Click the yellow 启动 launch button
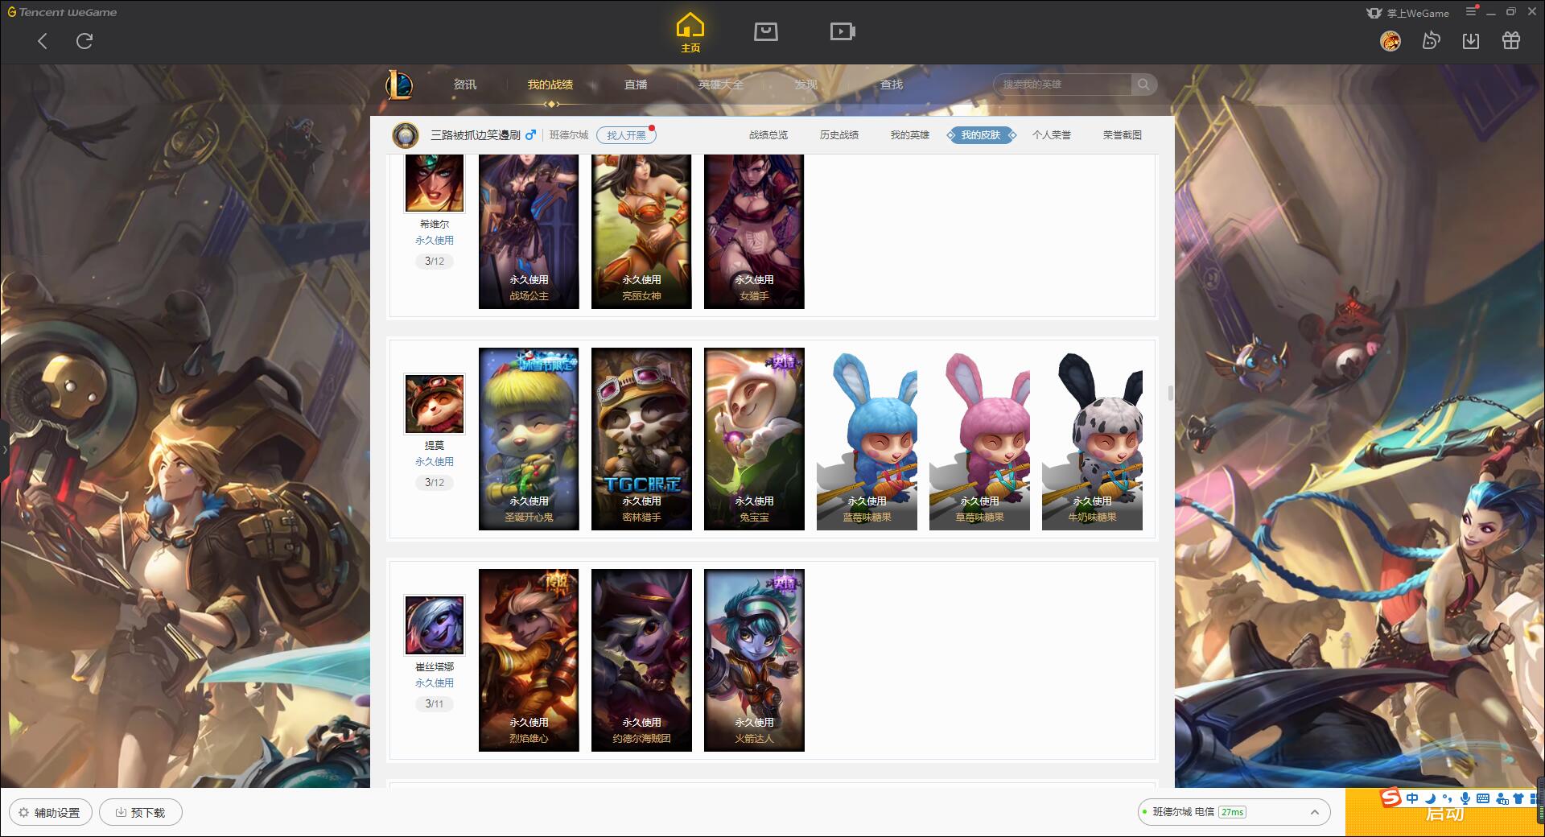The width and height of the screenshot is (1545, 837). [x=1444, y=814]
